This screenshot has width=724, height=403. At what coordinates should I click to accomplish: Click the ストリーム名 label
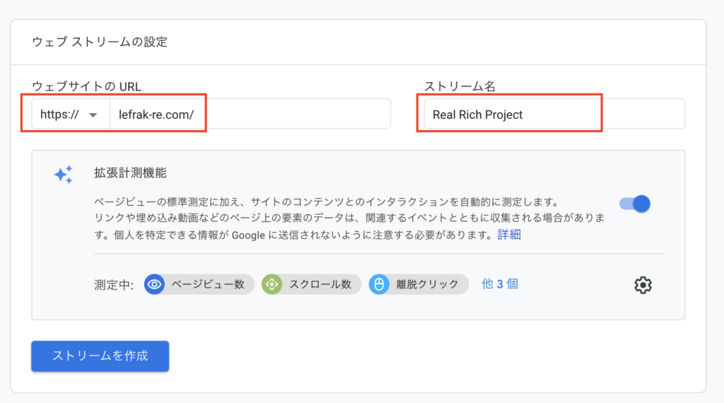coord(460,86)
